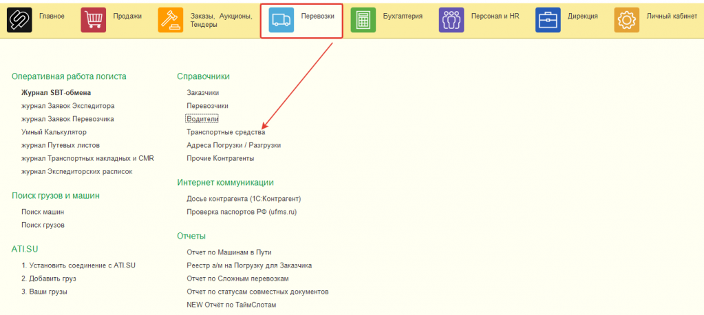Open the Персонал и HR section
This screenshot has width=704, height=315.
click(x=495, y=16)
